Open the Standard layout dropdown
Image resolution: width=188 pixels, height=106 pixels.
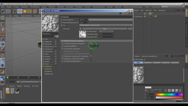[173, 7]
